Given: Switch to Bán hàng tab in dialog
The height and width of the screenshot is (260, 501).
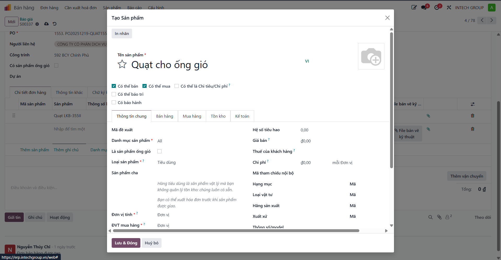Looking at the screenshot, I should [x=165, y=116].
